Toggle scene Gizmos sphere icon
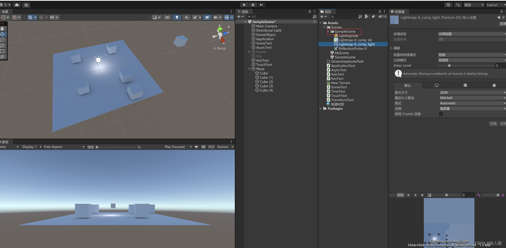506x248 pixels. tap(226, 17)
